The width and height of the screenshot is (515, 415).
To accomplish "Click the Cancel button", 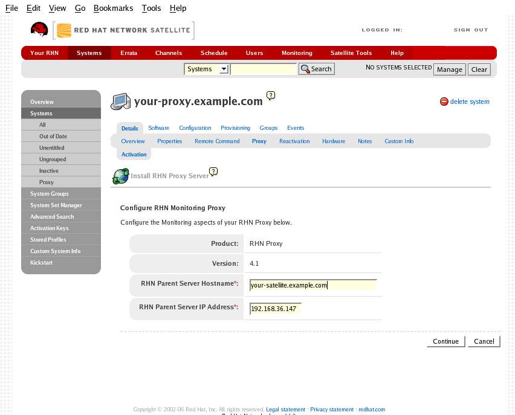I will point(484,341).
